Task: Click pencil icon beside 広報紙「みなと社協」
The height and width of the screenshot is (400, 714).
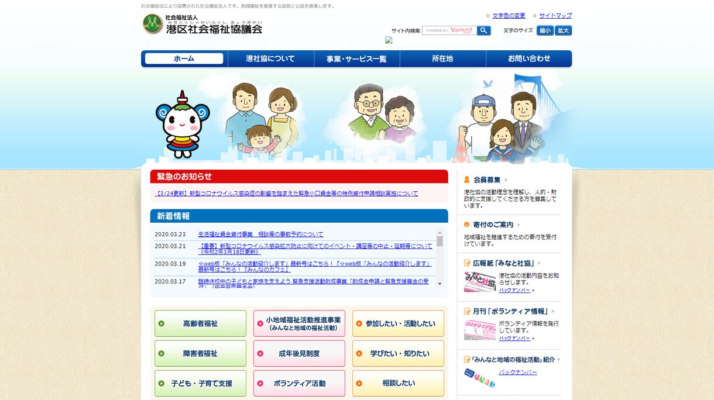Action: [x=468, y=263]
